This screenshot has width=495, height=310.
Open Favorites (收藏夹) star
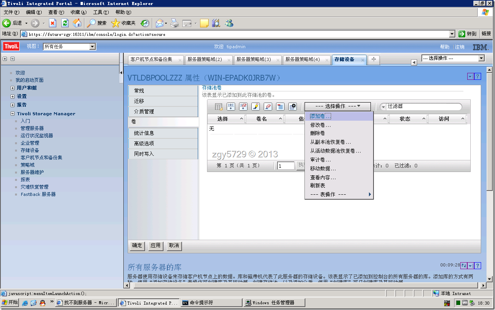point(123,23)
